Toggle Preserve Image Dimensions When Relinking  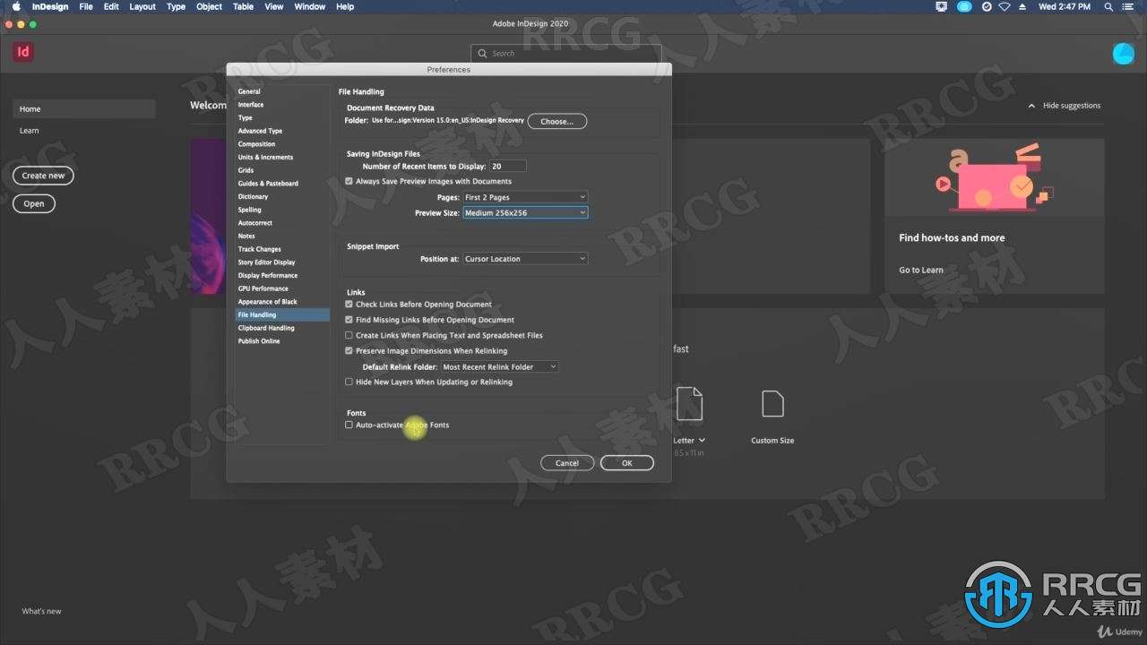(x=349, y=351)
